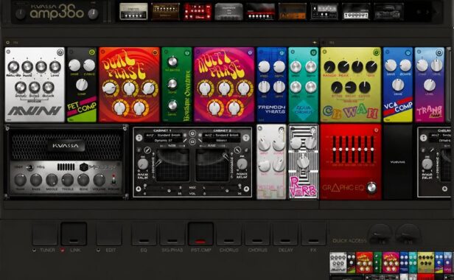Viewport: 454px width, 280px height.
Task: Click the second Quick Access knob
Action: click(x=408, y=234)
